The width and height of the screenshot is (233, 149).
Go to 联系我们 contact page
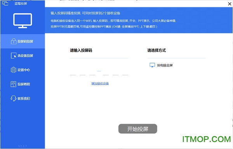[23, 99]
